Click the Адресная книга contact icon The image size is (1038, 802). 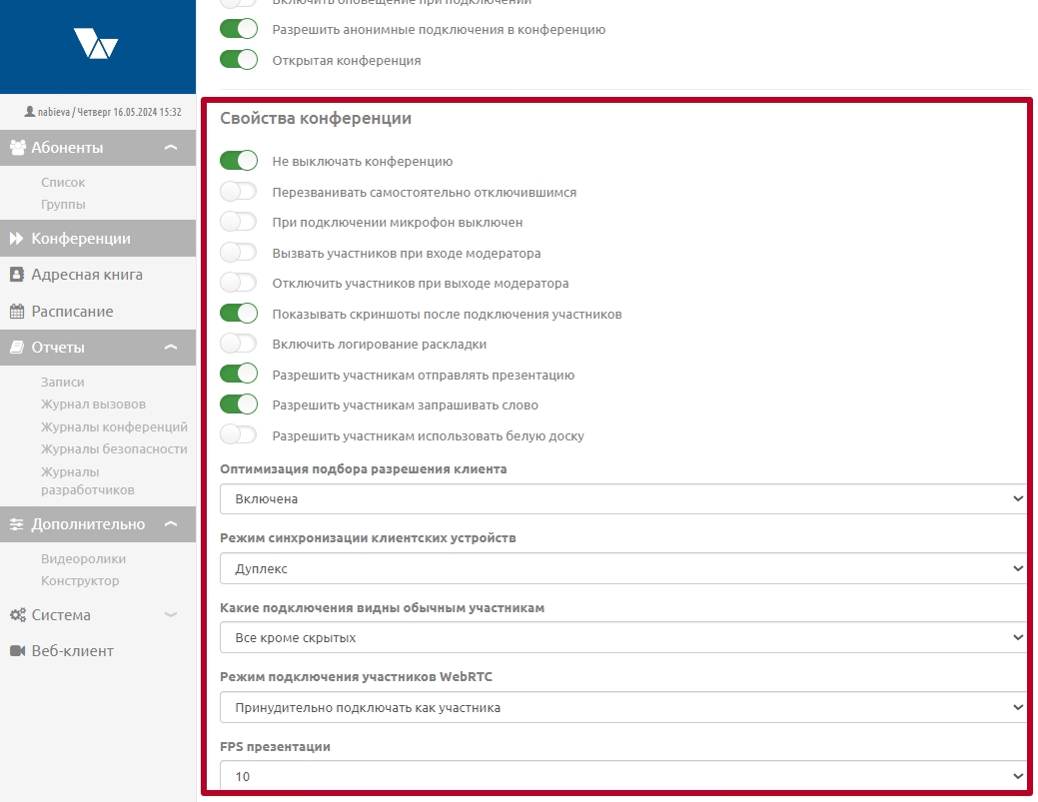[x=17, y=275]
